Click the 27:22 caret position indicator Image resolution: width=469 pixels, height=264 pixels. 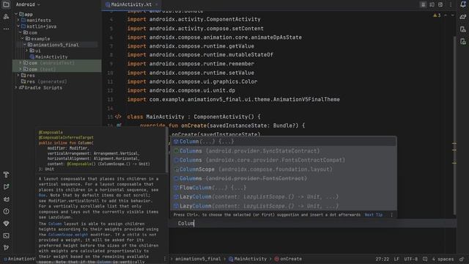click(383, 259)
